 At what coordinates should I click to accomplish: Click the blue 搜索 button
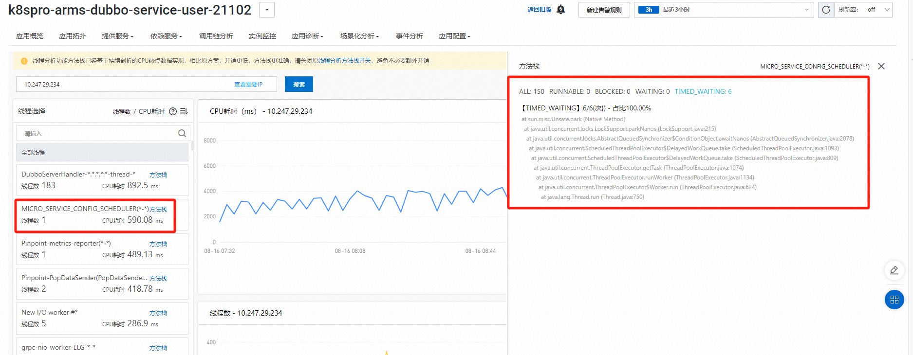click(x=299, y=84)
